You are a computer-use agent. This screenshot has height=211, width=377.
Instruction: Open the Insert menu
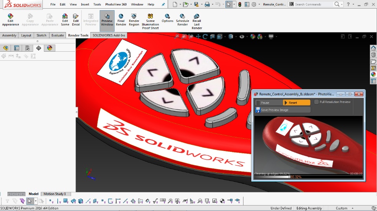(85, 4)
